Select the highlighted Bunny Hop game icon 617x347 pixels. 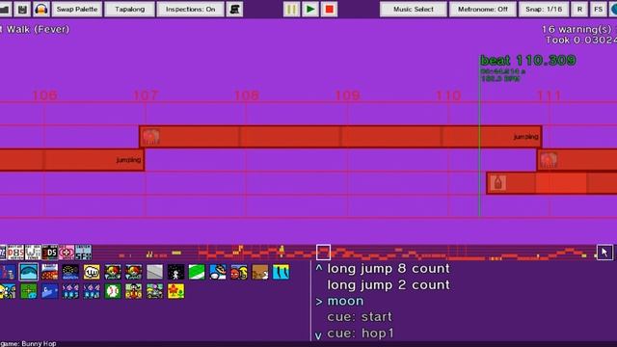tap(29, 272)
